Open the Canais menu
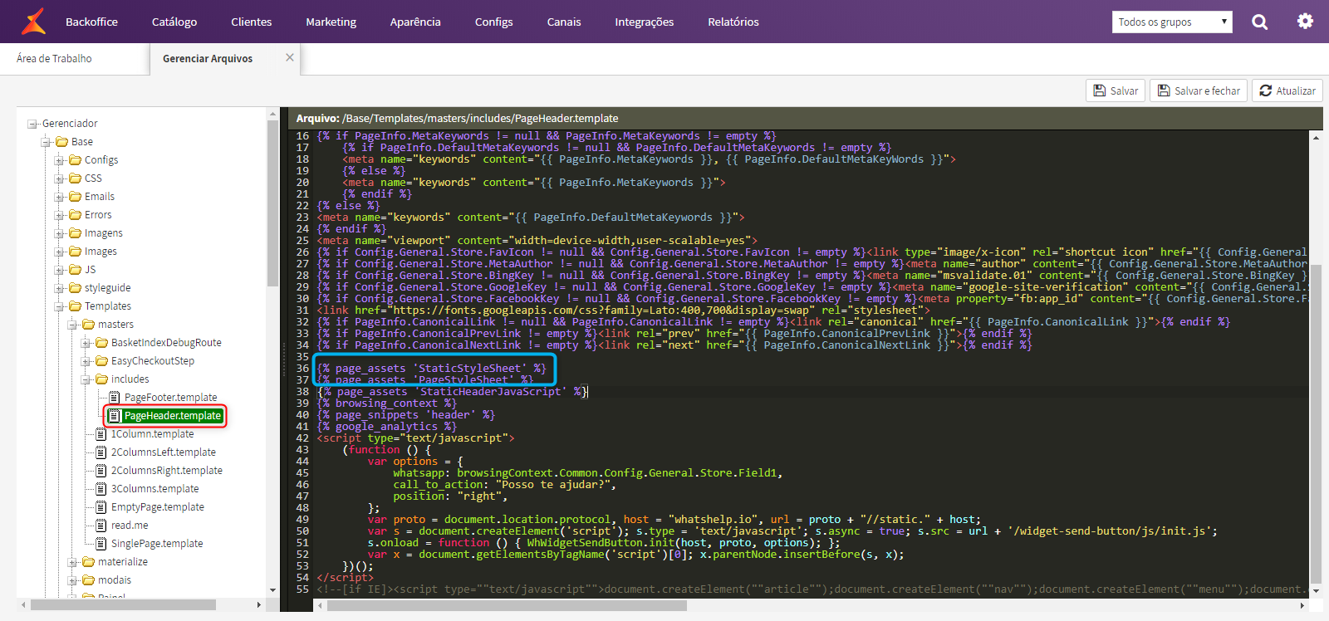This screenshot has height=621, width=1329. click(x=564, y=22)
